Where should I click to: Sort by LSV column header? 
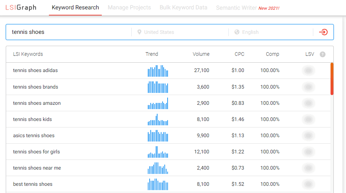[310, 54]
